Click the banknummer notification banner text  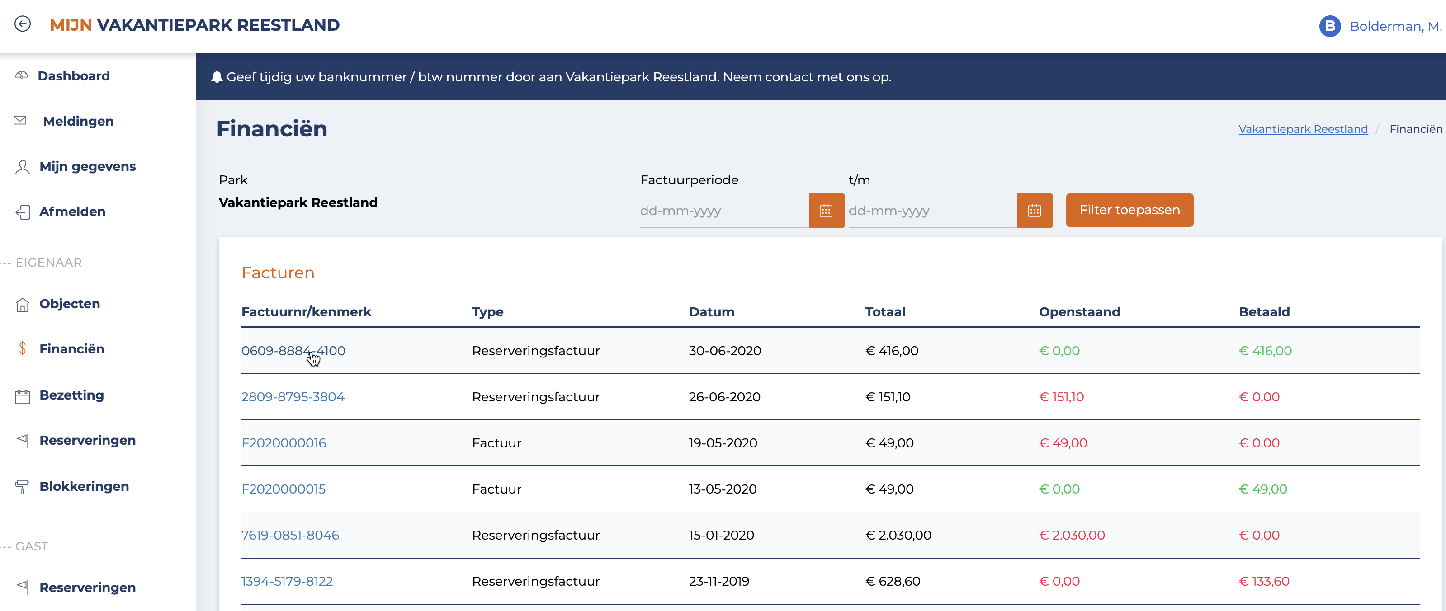pyautogui.click(x=558, y=77)
